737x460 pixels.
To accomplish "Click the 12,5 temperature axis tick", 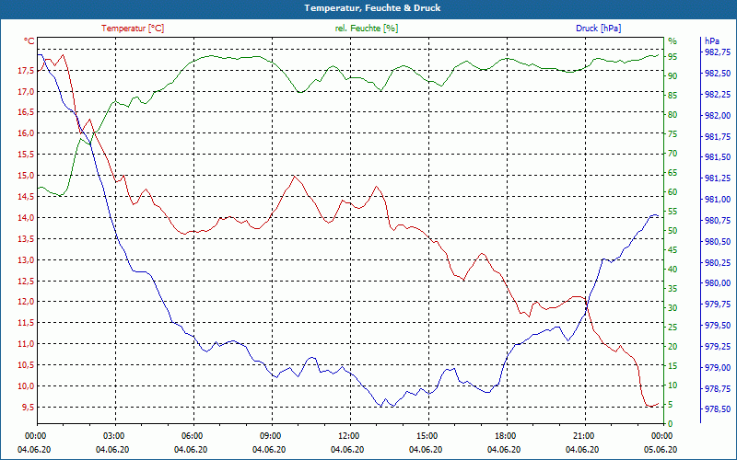I will click(x=26, y=281).
